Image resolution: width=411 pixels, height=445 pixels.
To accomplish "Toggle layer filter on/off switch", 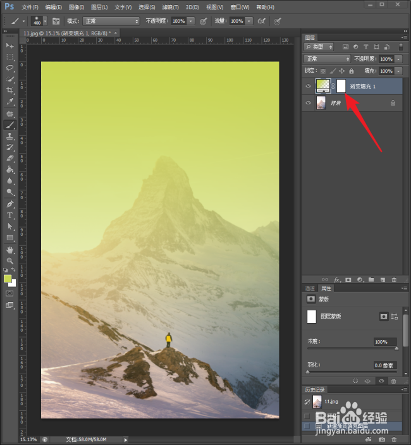I will coord(401,47).
